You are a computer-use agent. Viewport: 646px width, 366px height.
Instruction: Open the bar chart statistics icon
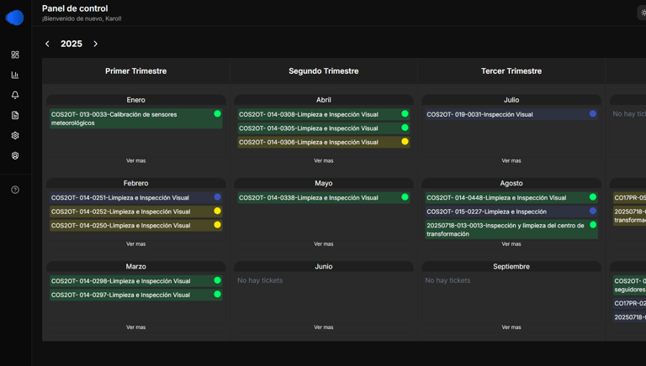pyautogui.click(x=15, y=75)
